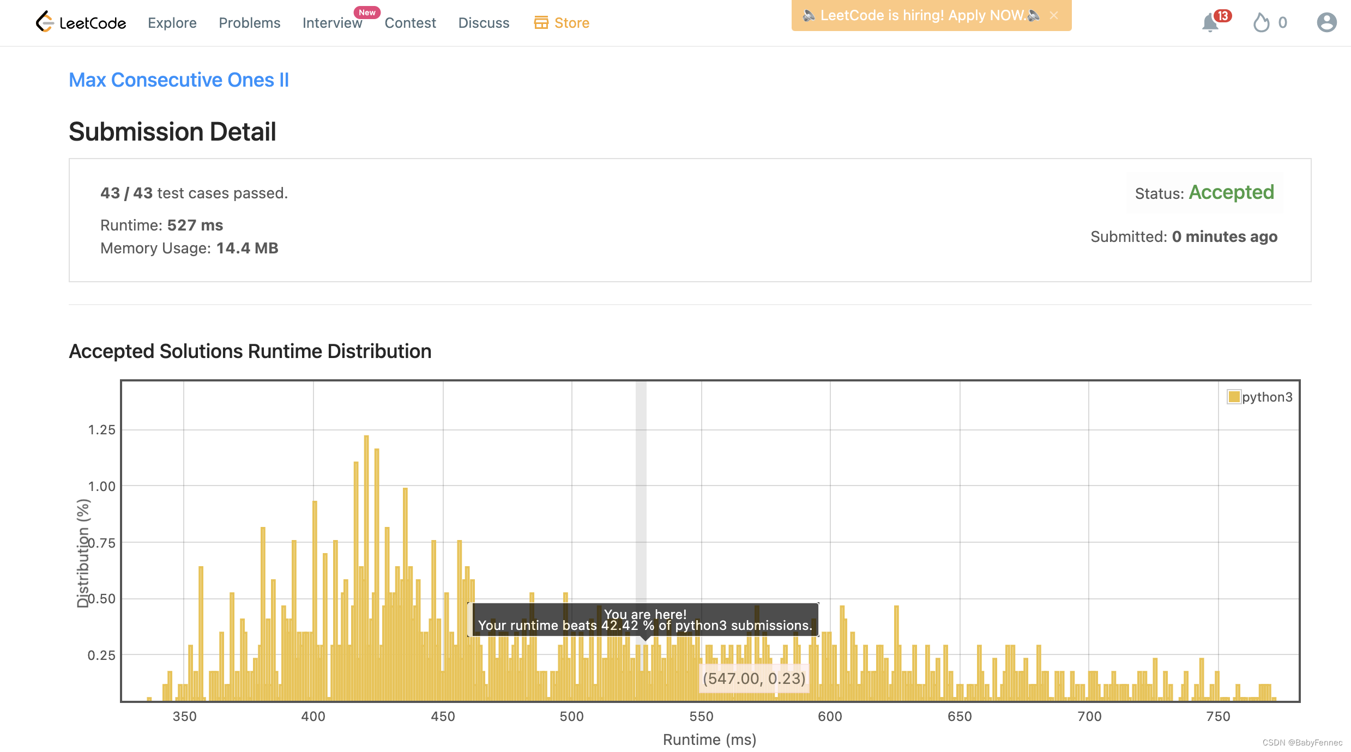This screenshot has height=752, width=1351.
Task: Click the LeetCode is hiring banner
Action: pos(921,16)
